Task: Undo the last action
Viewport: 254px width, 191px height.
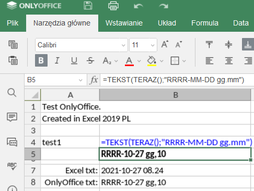Action: 138,6
